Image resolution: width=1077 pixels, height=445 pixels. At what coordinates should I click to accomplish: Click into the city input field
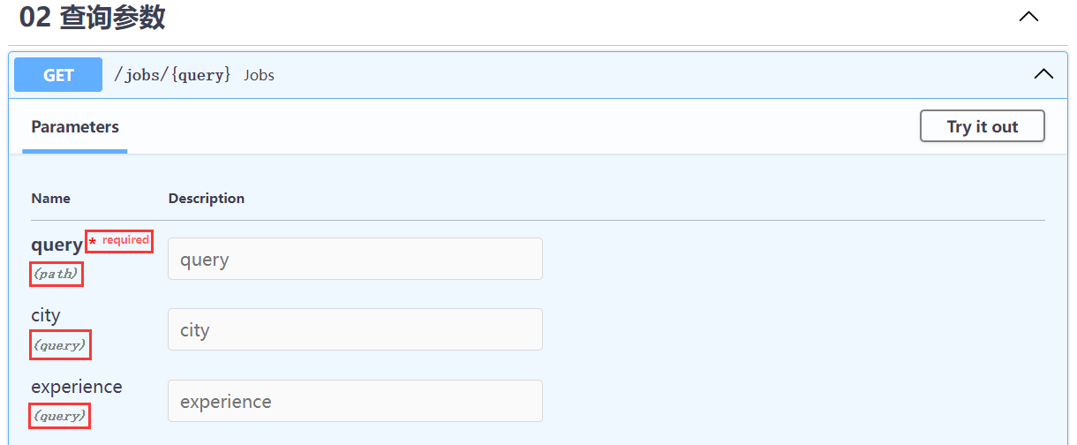coord(355,330)
